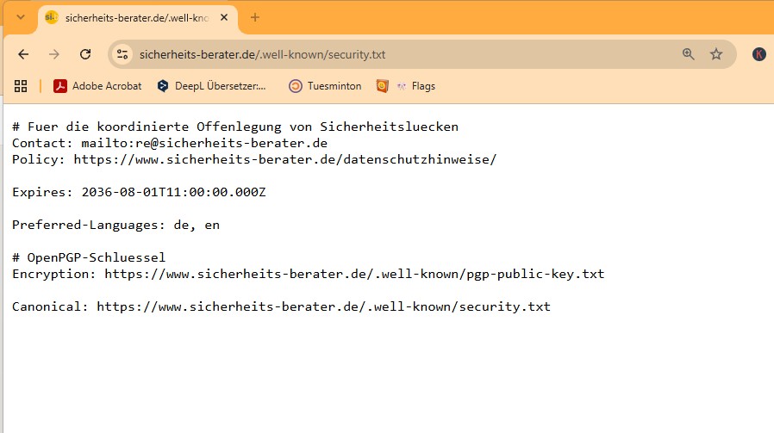The width and height of the screenshot is (774, 433).
Task: Close the sicherheits-berater.de tab
Action: click(224, 18)
